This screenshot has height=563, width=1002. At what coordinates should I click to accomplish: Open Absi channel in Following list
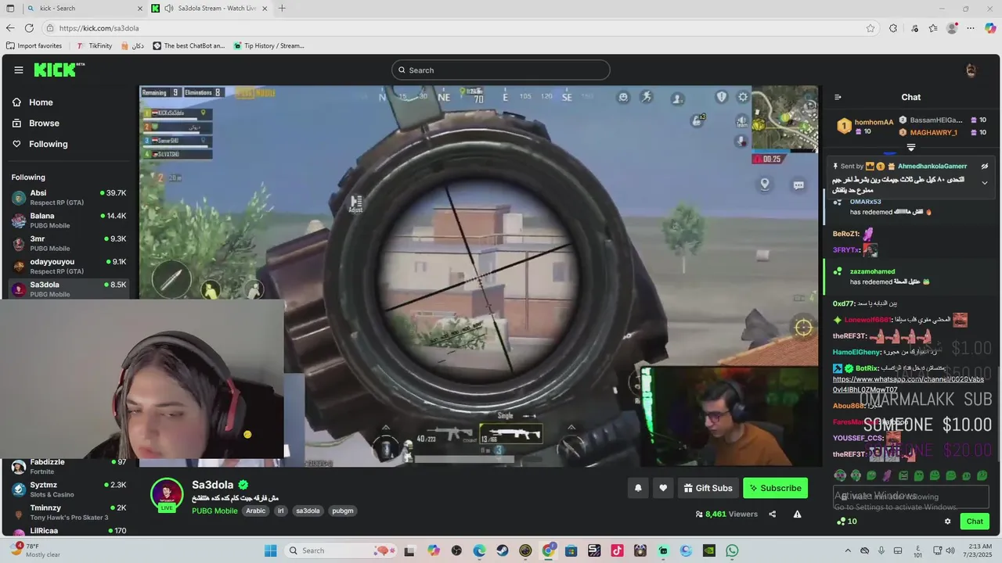coord(69,197)
